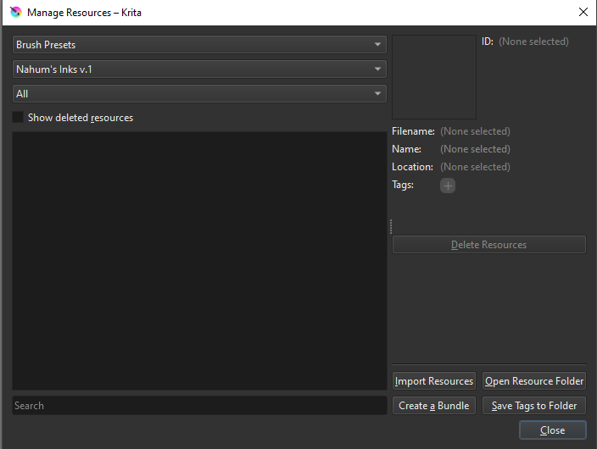Open the Brush Presets resource type dropdown
This screenshot has width=597, height=449.
[199, 45]
